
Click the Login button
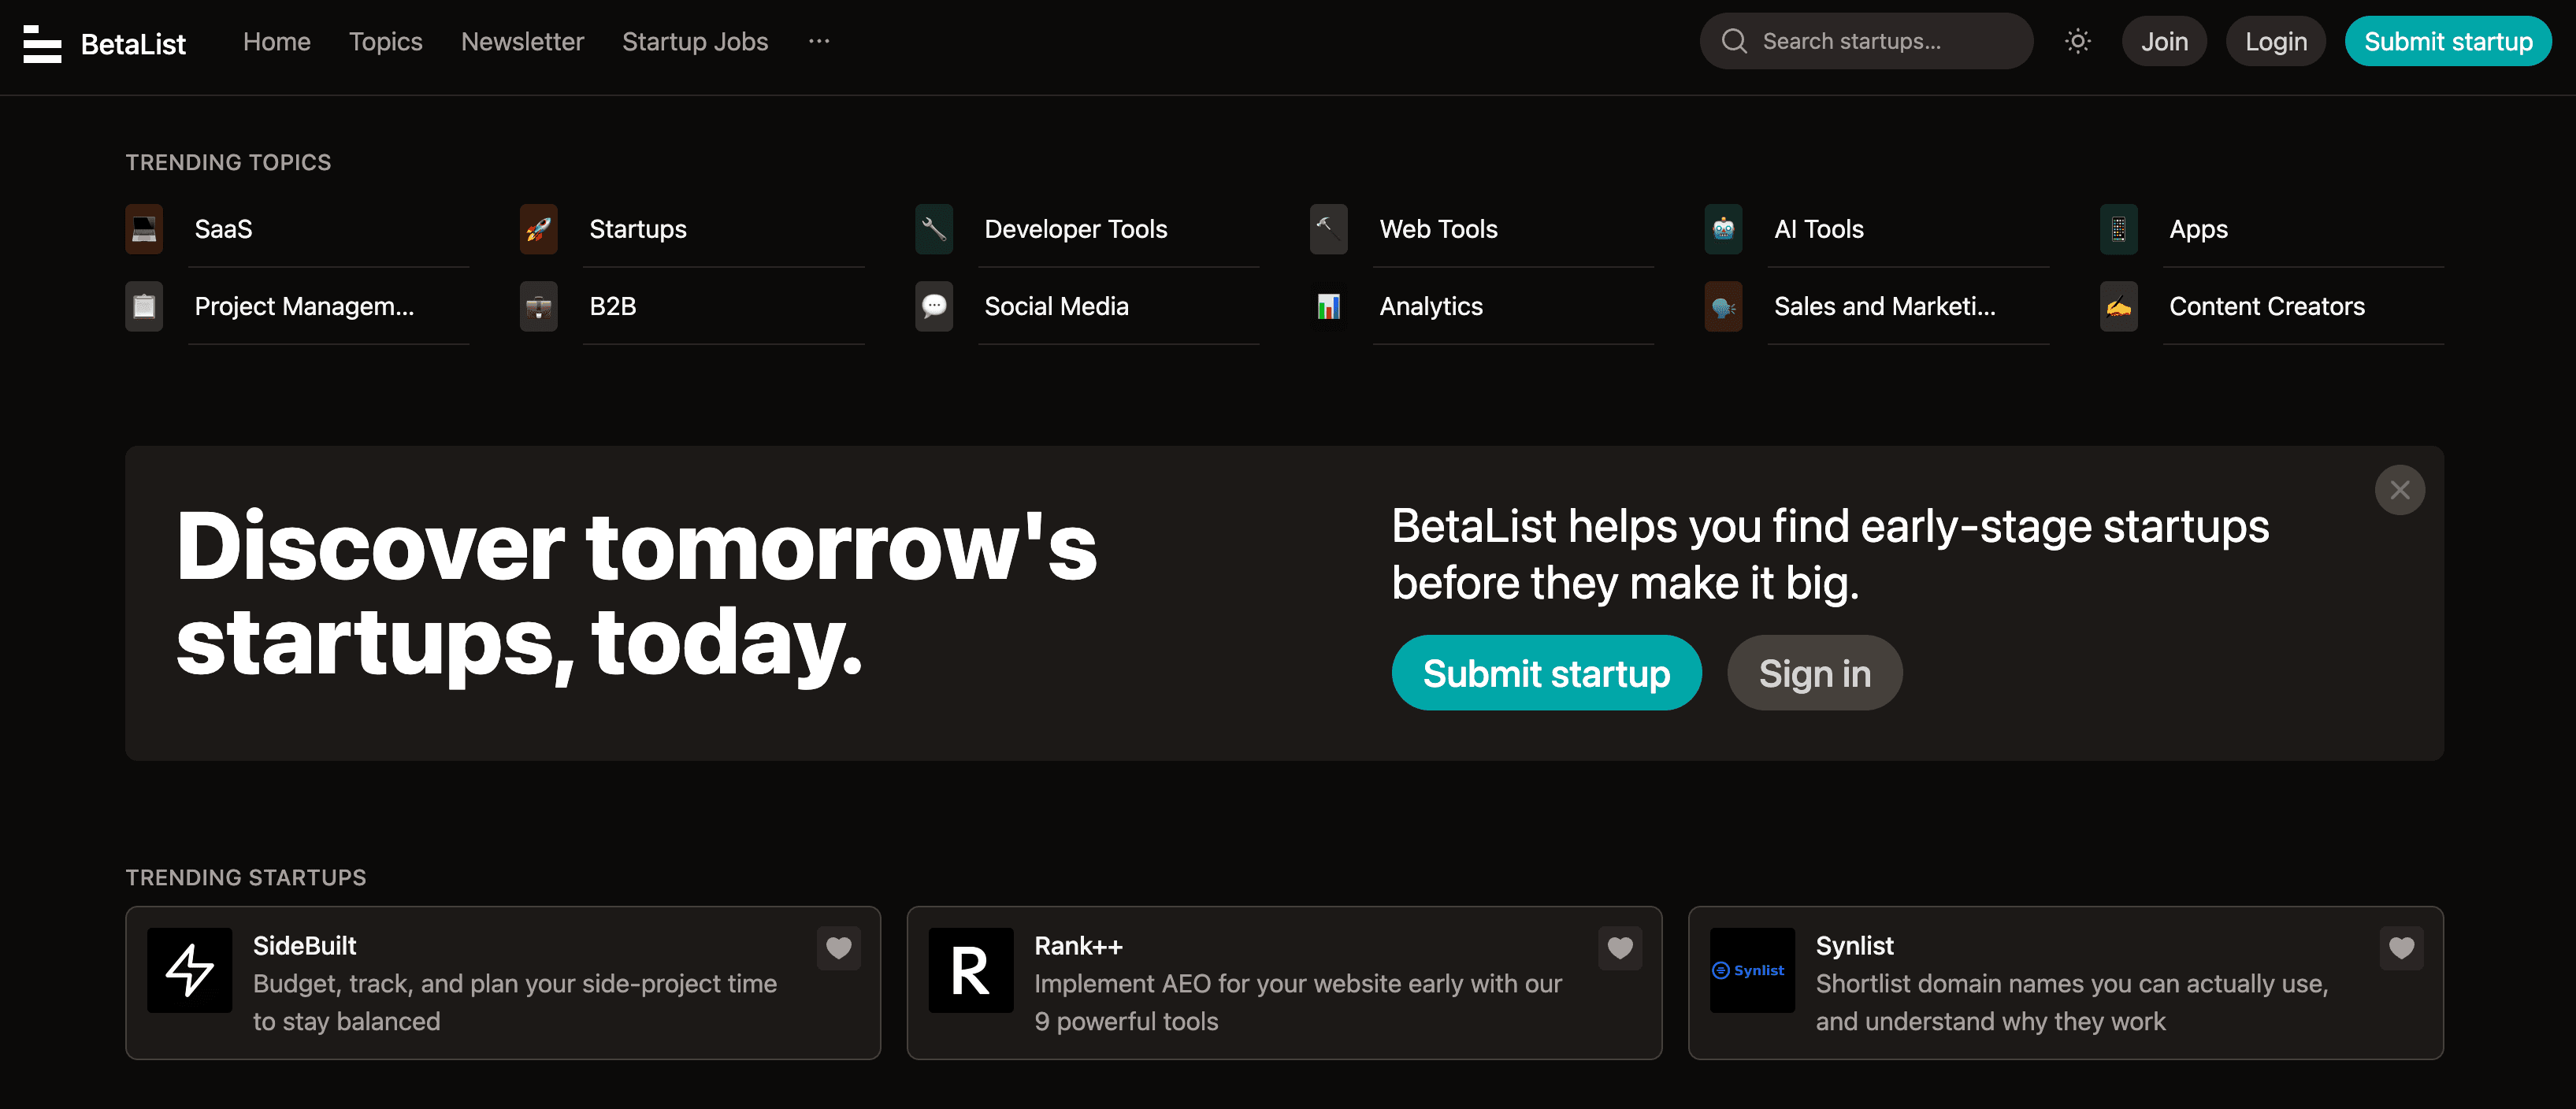pyautogui.click(x=2276, y=41)
